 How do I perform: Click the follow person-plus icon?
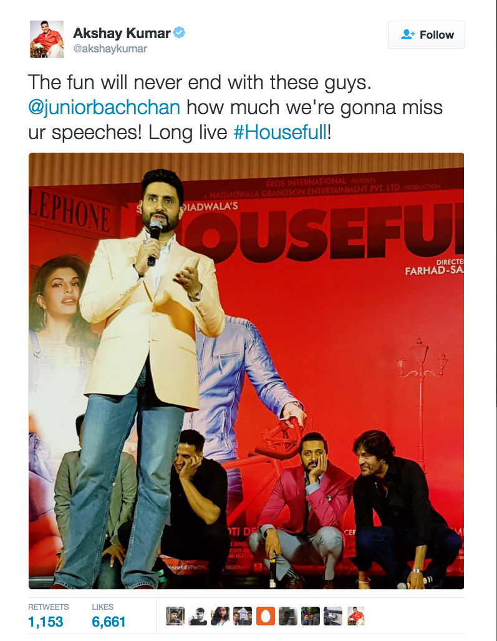[x=408, y=34]
